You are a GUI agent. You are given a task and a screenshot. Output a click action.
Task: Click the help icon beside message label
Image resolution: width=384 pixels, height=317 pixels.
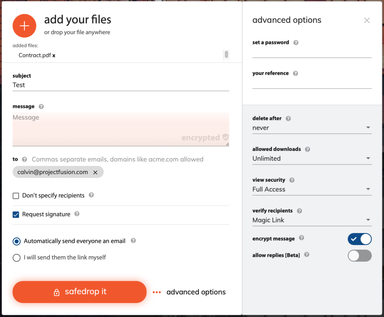pyautogui.click(x=41, y=107)
